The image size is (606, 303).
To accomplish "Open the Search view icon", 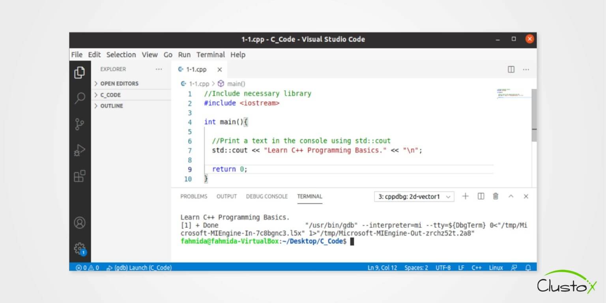I will point(80,98).
